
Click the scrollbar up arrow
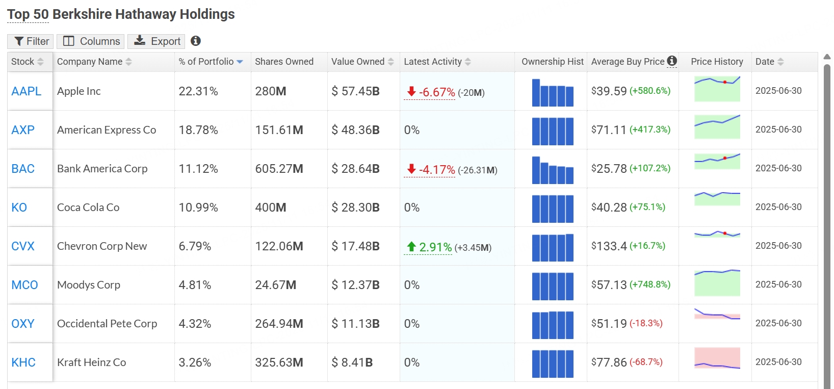pos(827,57)
